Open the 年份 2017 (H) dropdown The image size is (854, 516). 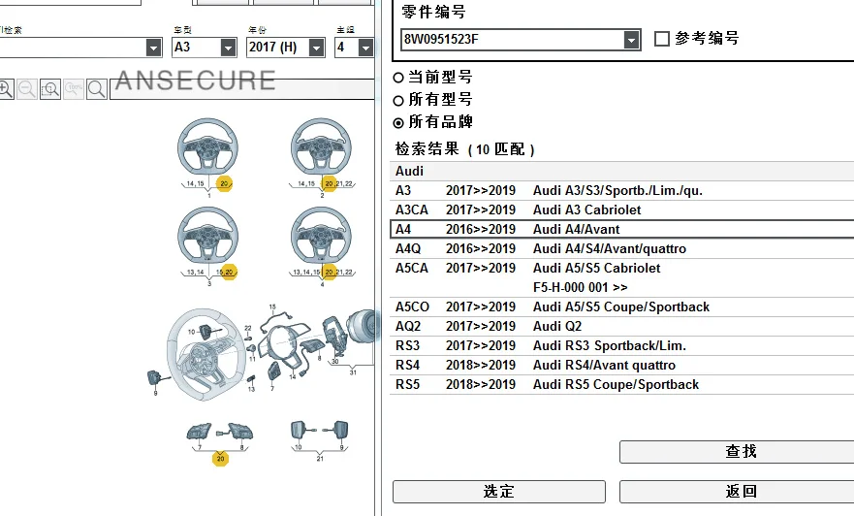pyautogui.click(x=316, y=48)
